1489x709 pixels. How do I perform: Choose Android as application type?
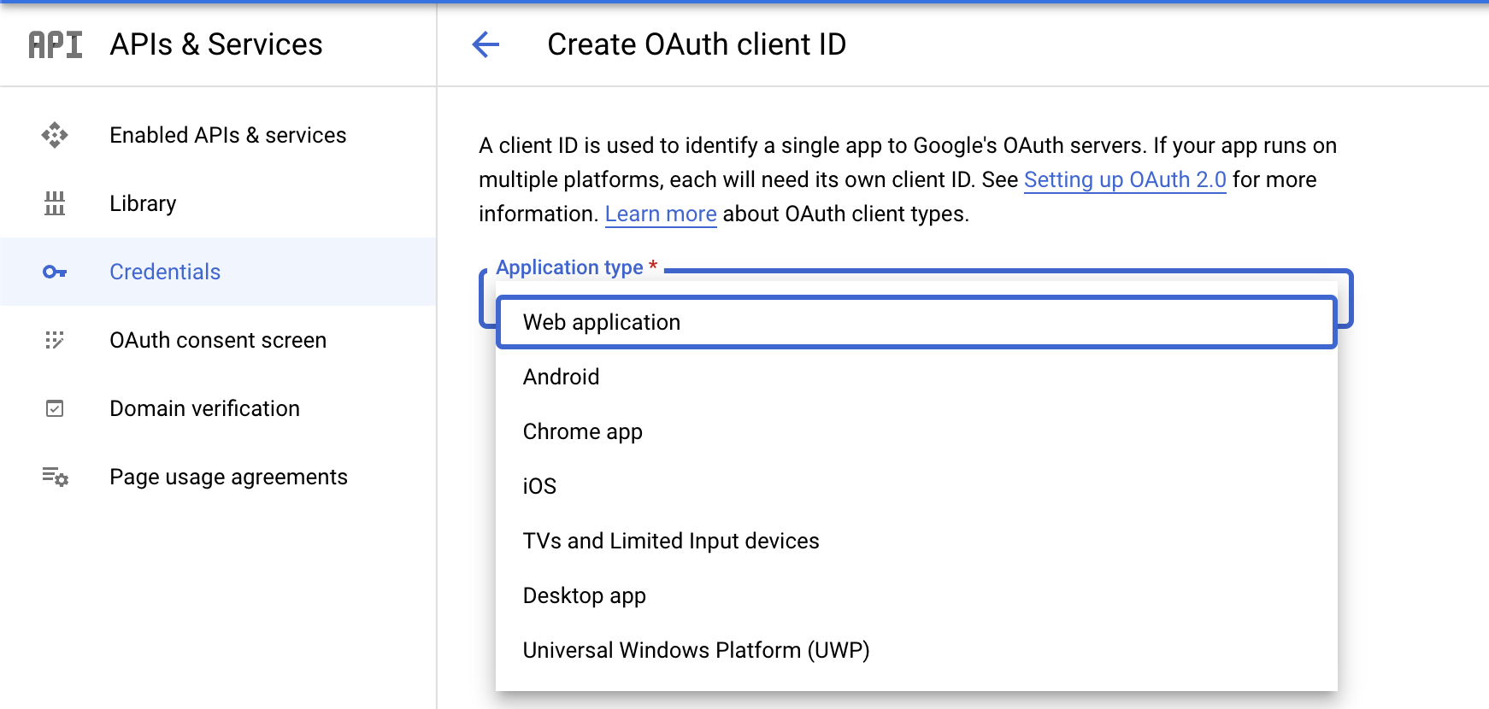[561, 377]
